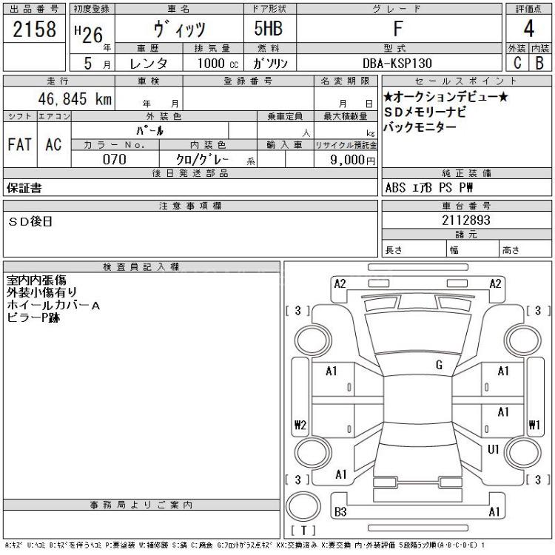Select the U1 dent mark on diagram
This screenshot has height=555, width=555.
pyautogui.click(x=494, y=449)
